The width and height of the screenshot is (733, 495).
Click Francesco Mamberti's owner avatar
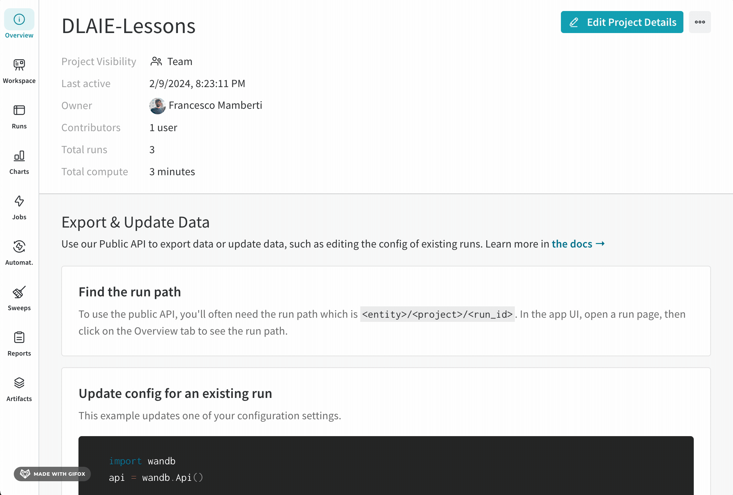pos(158,105)
